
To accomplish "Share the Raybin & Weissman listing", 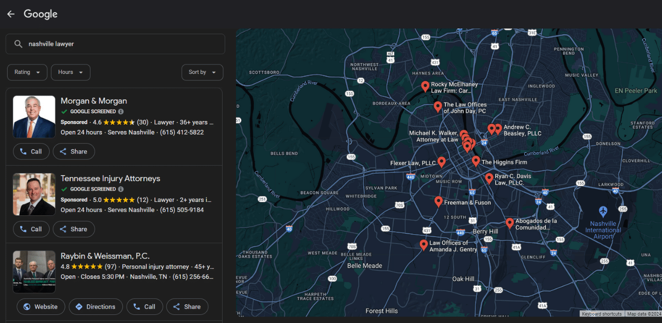I will coord(187,307).
